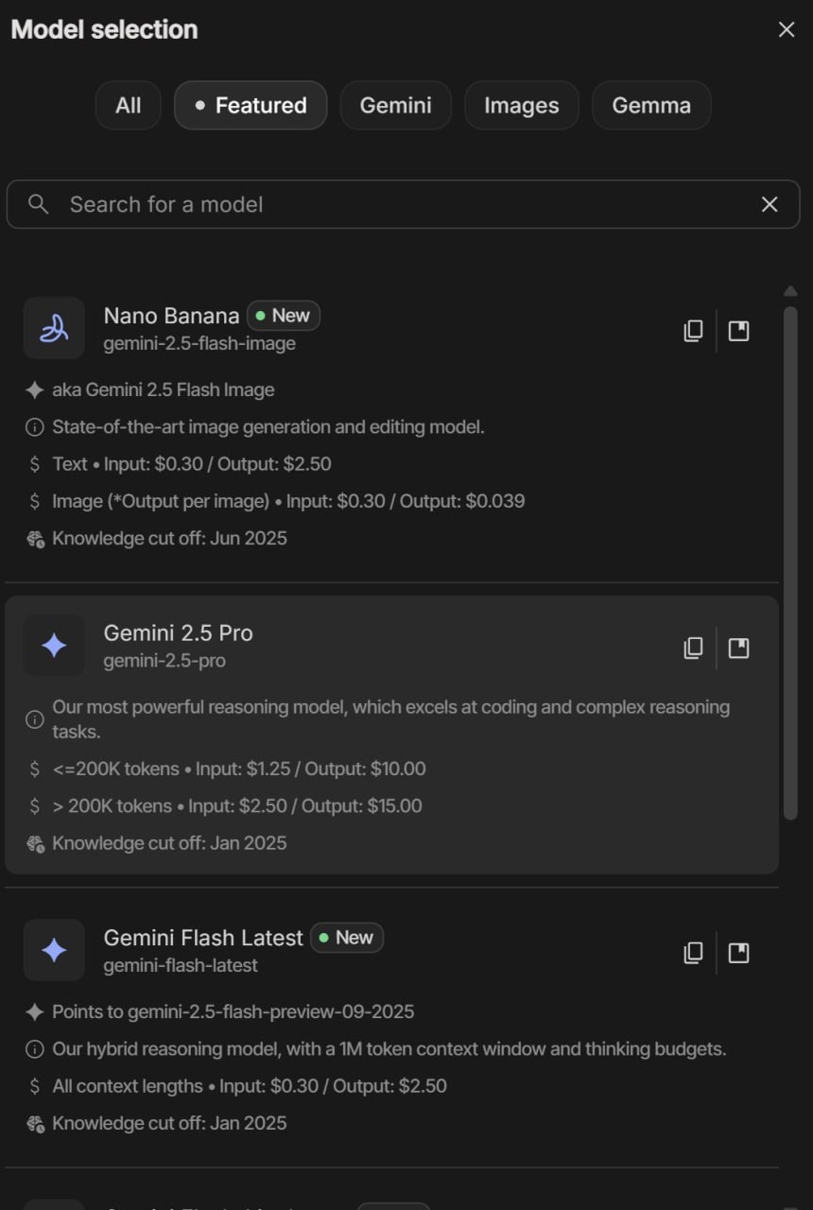Click the Gemini 2.5 Pro sparkle icon
The image size is (813, 1210).
click(x=54, y=646)
